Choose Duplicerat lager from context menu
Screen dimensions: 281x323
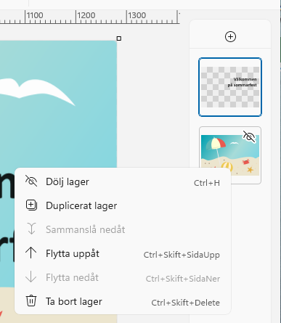coord(123,205)
